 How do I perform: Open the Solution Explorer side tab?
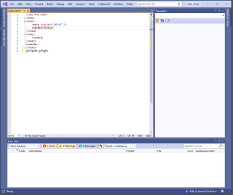click(x=4, y=18)
